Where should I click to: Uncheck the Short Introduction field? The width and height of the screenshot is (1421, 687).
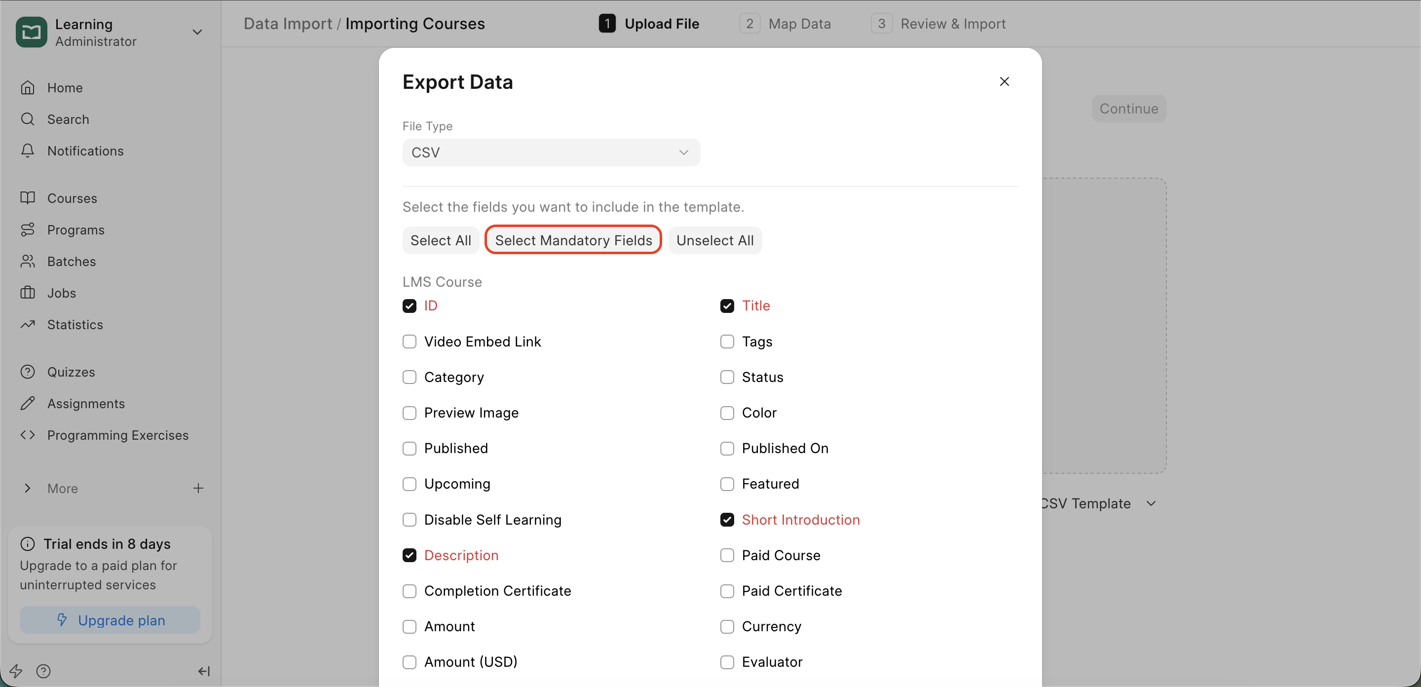tap(726, 520)
